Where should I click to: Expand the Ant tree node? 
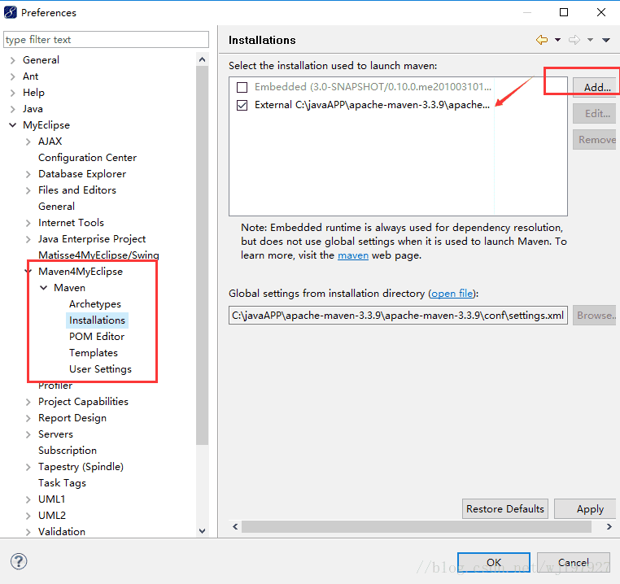tap(13, 76)
